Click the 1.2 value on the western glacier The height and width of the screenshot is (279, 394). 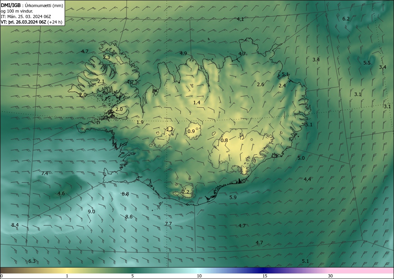pos(170,129)
